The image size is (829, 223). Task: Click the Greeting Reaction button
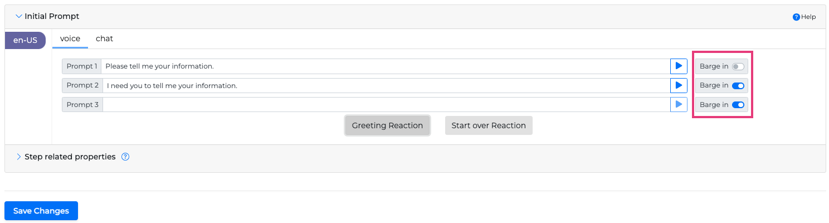pos(387,125)
